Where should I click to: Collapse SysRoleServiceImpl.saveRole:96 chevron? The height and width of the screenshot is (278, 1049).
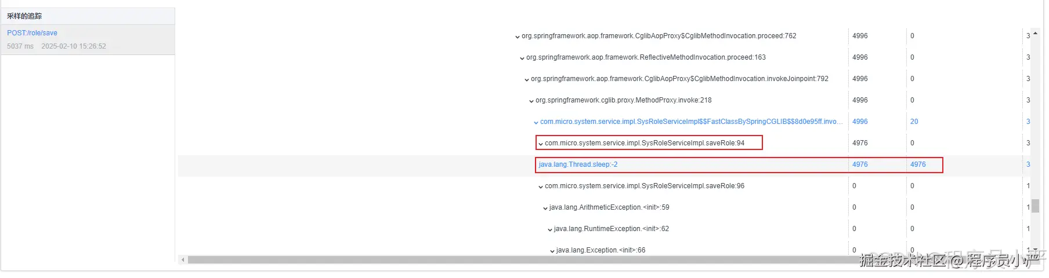click(541, 186)
